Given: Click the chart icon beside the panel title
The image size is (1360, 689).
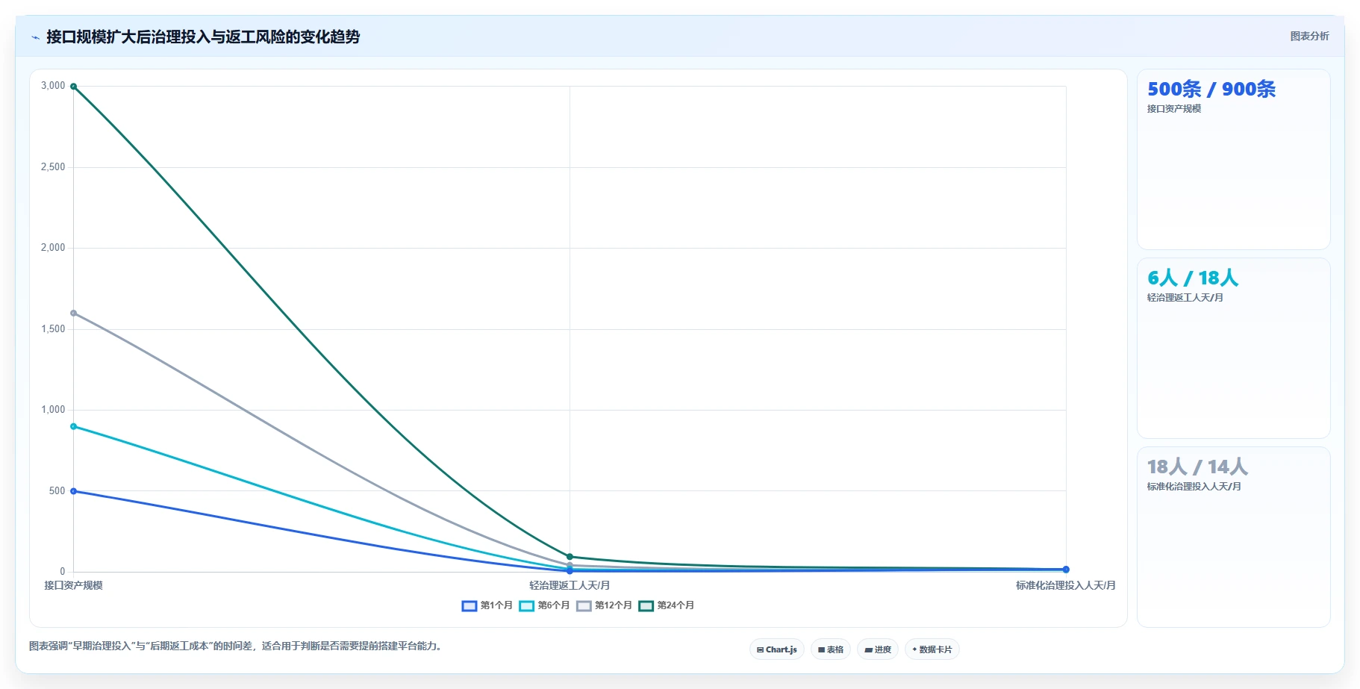Looking at the screenshot, I should coord(35,37).
